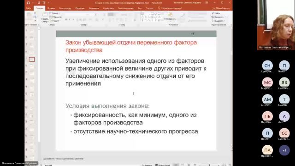Click the Redo icon in the quick access toolbar

pyautogui.click(x=39, y=3)
